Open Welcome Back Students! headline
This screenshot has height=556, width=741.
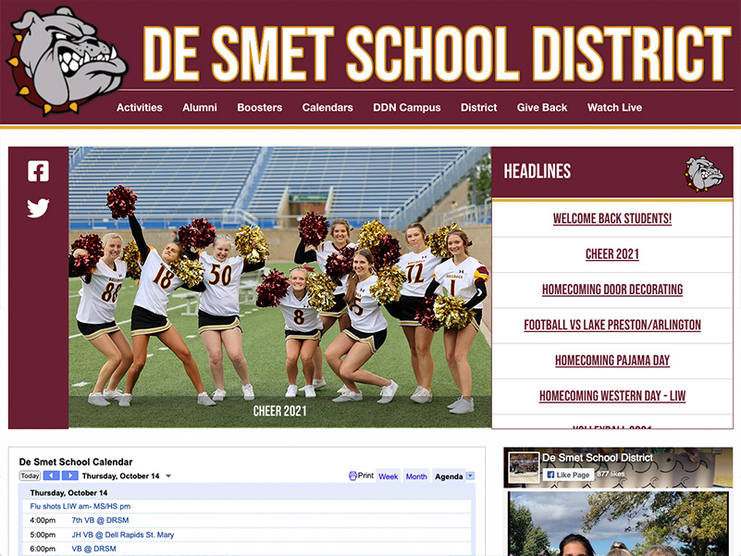pos(612,218)
